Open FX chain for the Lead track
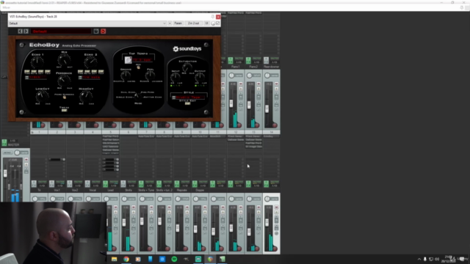The image size is (470, 264). pyautogui.click(x=105, y=184)
